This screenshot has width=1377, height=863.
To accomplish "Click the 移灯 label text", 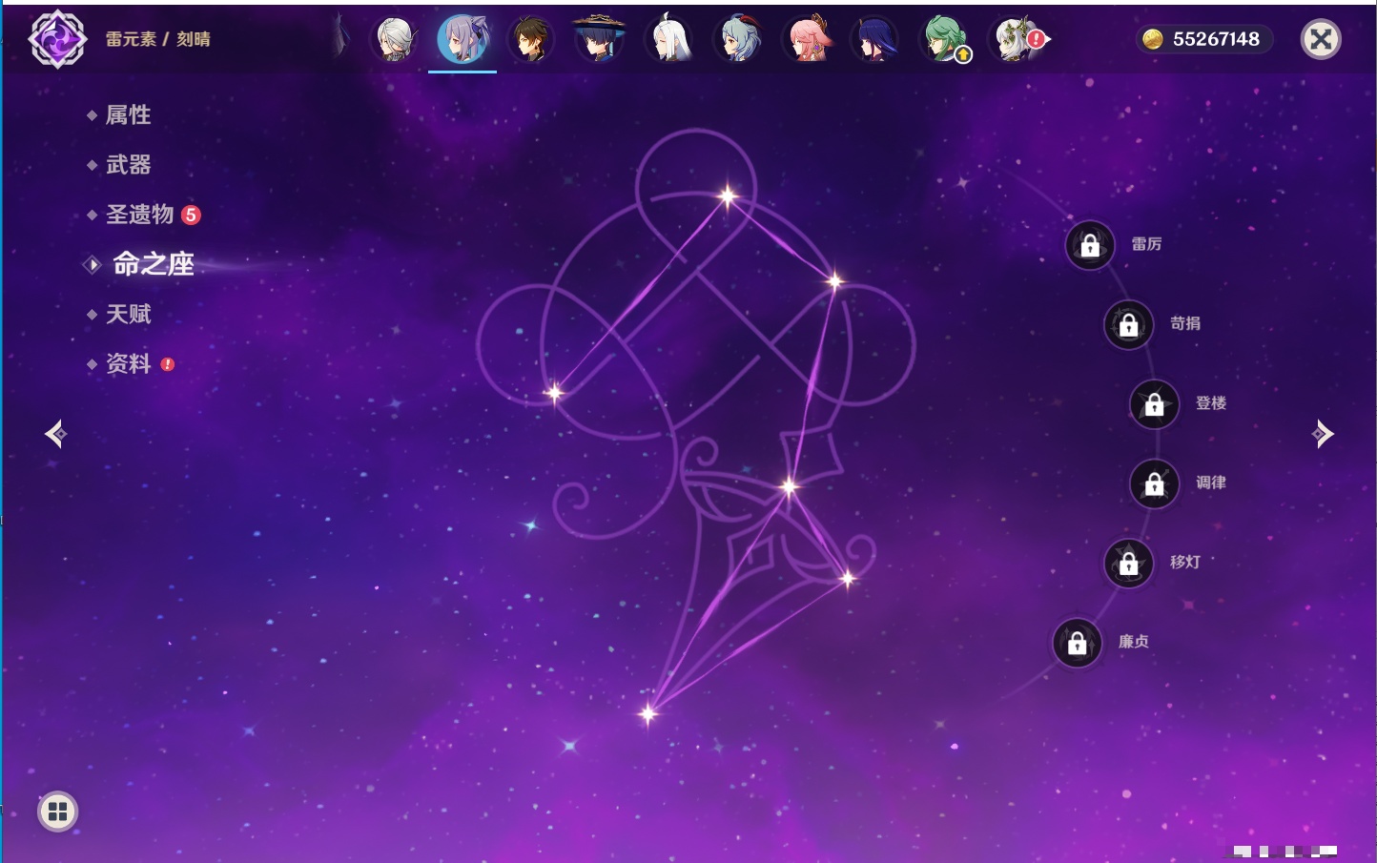I will point(1185,562).
